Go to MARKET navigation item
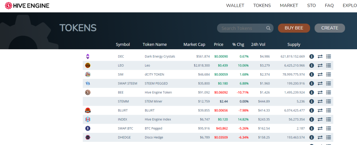 pyautogui.click(x=289, y=6)
